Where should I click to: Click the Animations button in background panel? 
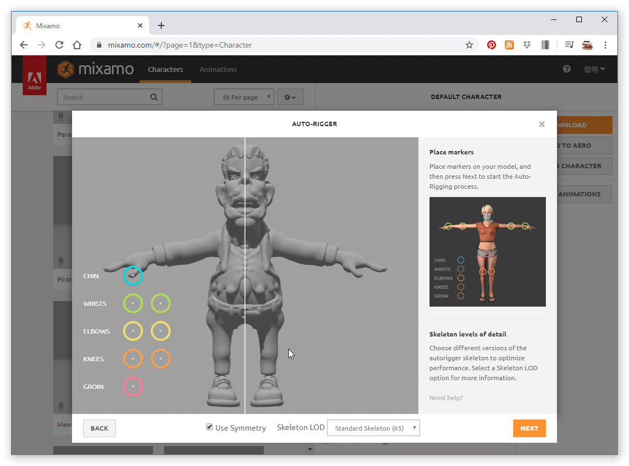(585, 194)
